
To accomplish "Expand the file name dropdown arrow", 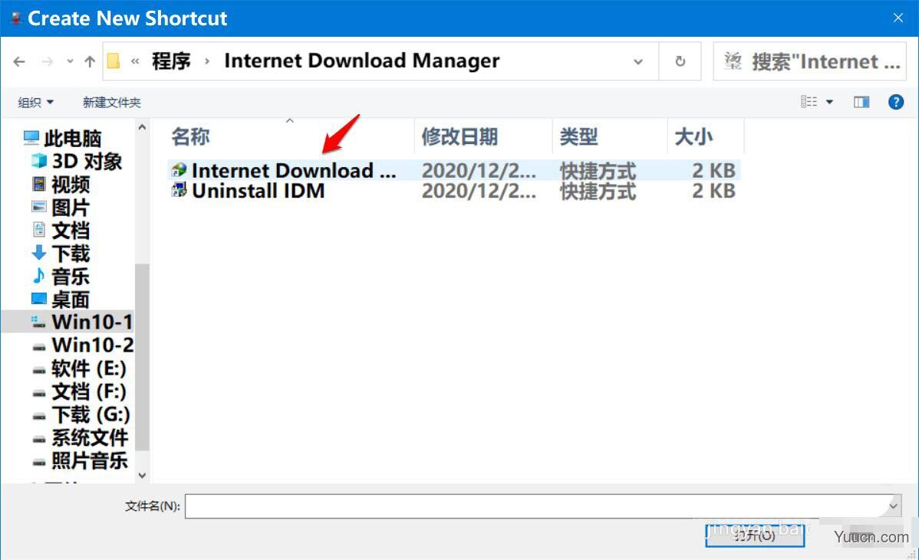I will (x=893, y=506).
